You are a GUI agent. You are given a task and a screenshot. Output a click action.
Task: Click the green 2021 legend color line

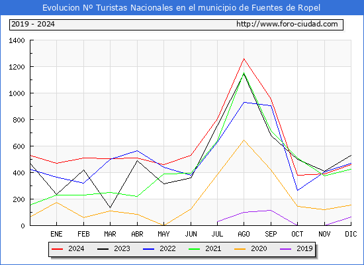pyautogui.click(x=195, y=249)
